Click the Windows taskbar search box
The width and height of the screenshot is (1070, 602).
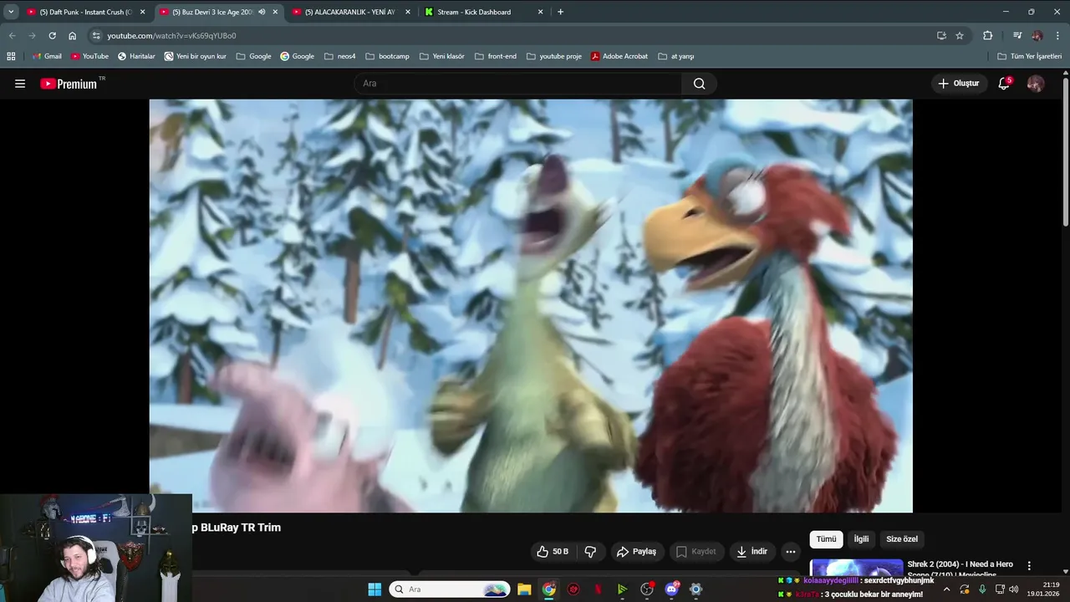click(450, 589)
